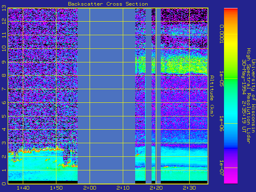The image size is (256, 192).
Task: Click altitude label 8 on the y-axis
Action: click(x=4, y=76)
